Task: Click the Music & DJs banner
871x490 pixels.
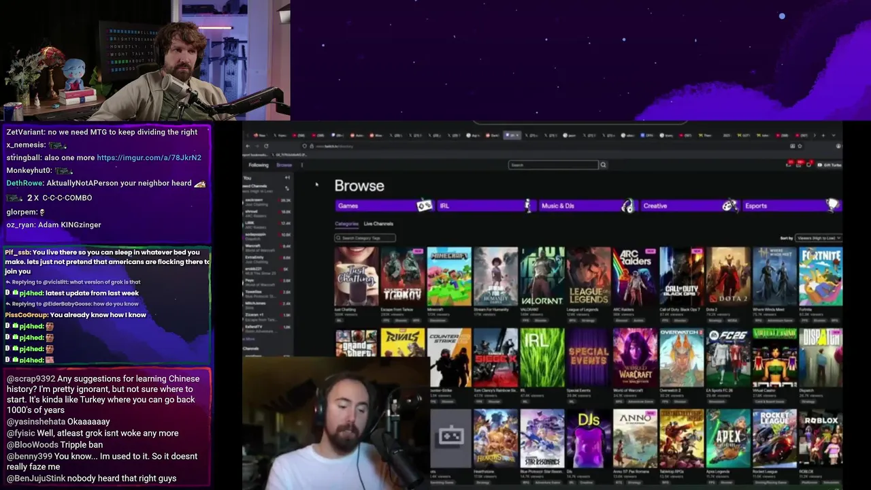Action: tap(588, 206)
